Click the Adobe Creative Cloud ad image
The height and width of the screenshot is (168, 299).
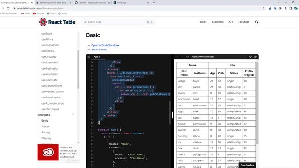click(x=48, y=152)
